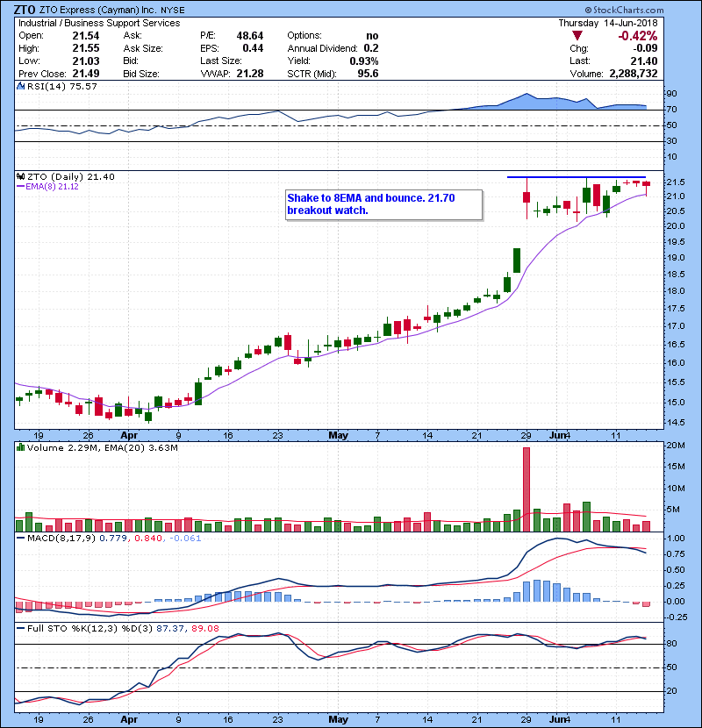
Task: Click the candlestick icon beside ZTO (Daily)
Action: point(20,177)
